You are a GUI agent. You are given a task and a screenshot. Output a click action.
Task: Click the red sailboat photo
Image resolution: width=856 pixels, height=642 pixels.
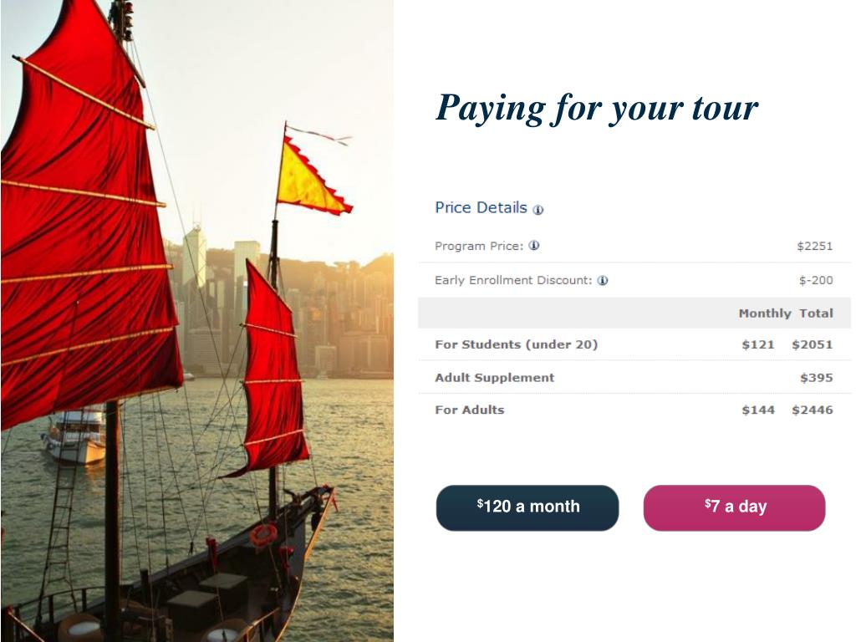tap(197, 321)
